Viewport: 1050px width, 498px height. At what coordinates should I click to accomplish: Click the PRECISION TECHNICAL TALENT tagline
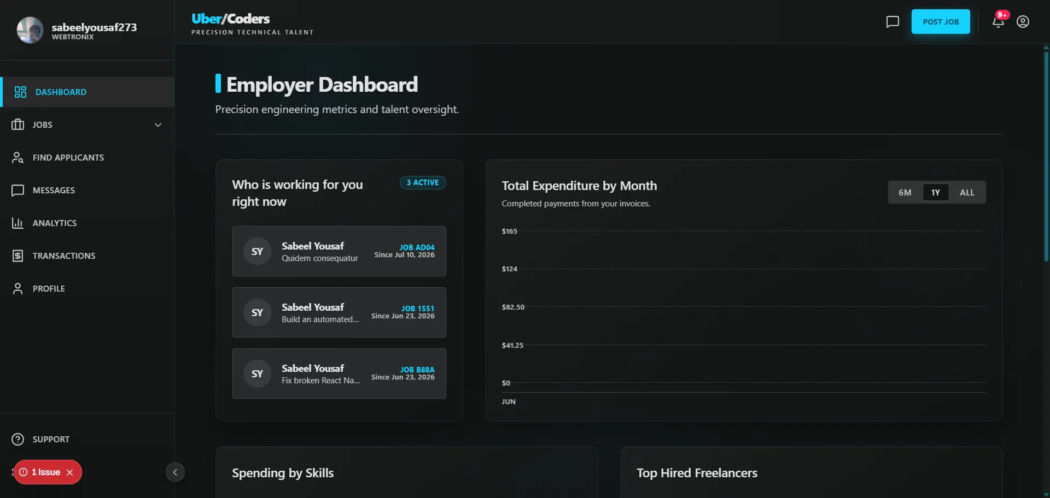253,32
